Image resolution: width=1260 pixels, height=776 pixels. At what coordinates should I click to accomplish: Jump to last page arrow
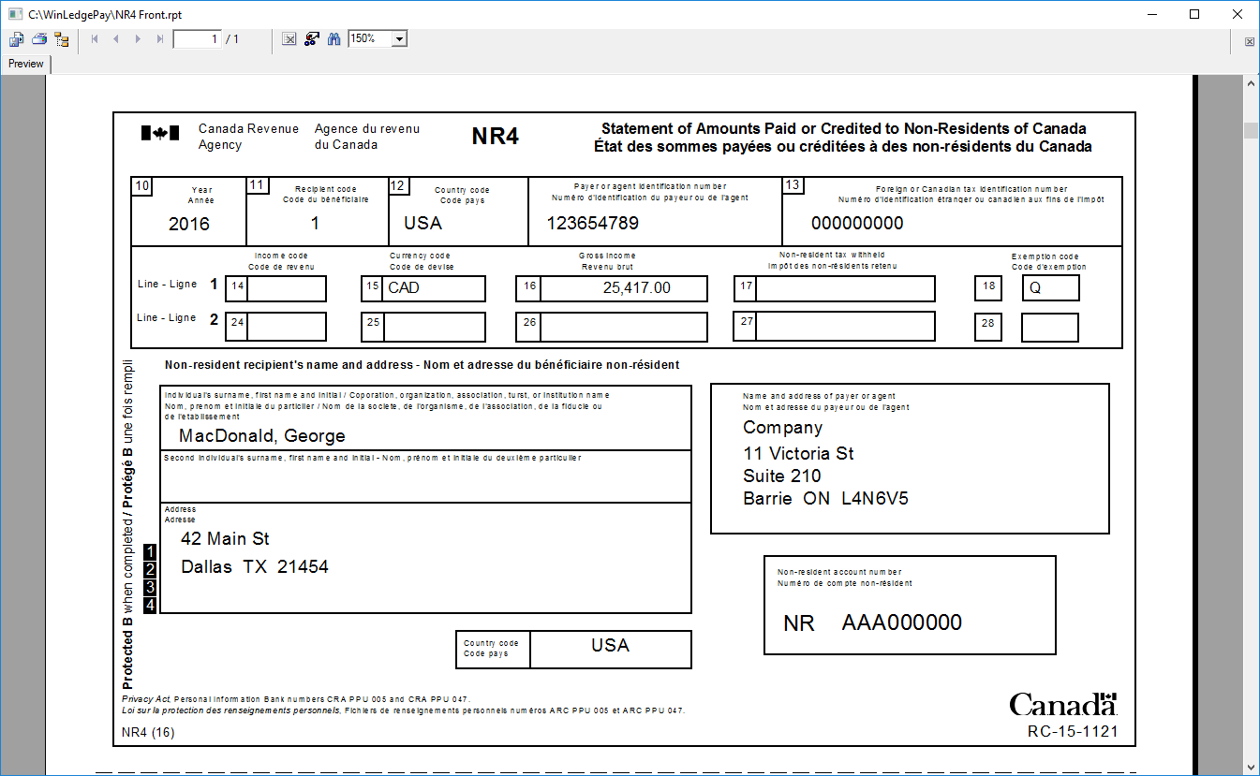(160, 39)
